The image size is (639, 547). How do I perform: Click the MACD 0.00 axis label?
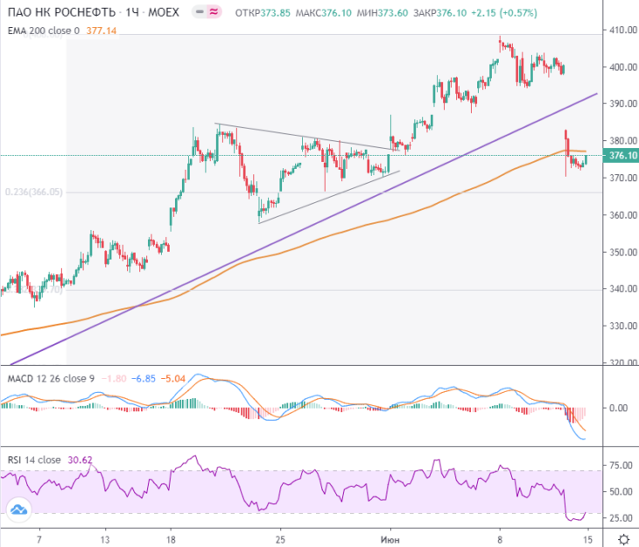pyautogui.click(x=618, y=408)
